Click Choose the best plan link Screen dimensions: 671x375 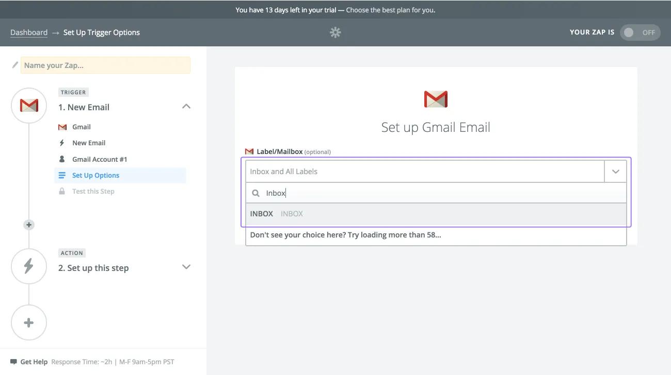[390, 10]
